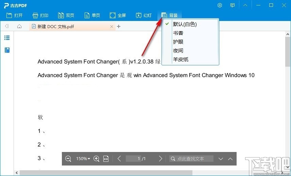This screenshot has height=176, width=291.
Task: Minimize the 吉吉PDF window
Action: tap(258, 5)
